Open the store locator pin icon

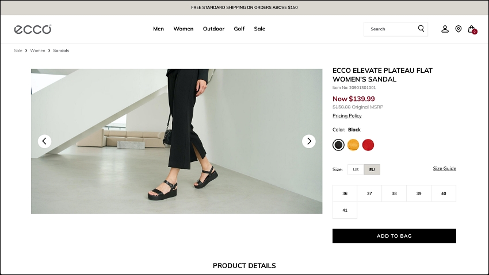(x=459, y=29)
